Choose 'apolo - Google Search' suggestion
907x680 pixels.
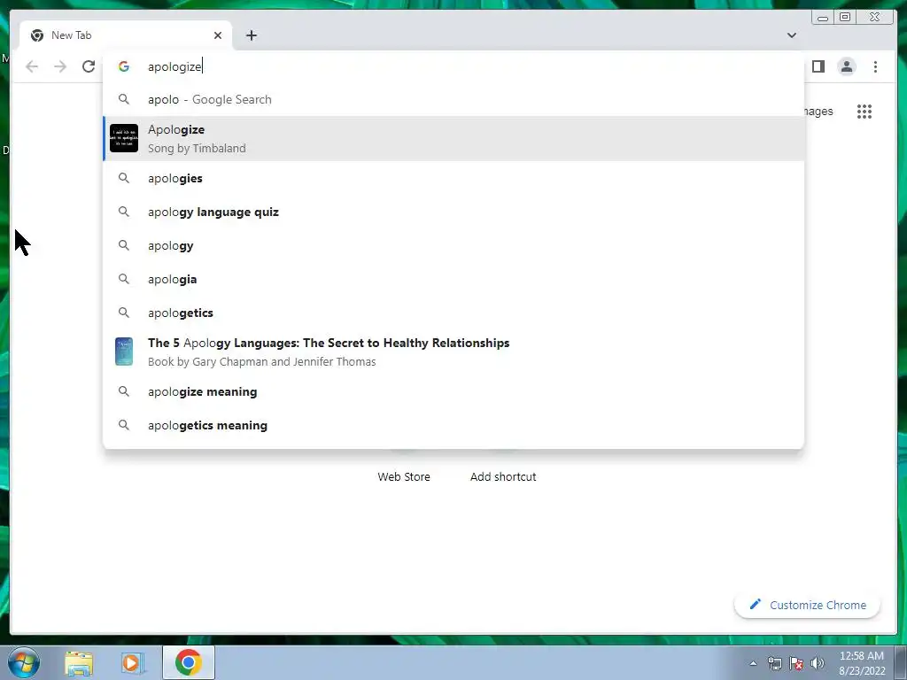click(453, 99)
